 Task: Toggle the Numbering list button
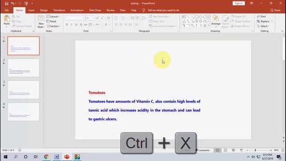click(x=123, y=18)
